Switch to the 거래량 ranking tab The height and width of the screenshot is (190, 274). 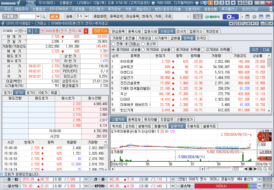point(117,38)
